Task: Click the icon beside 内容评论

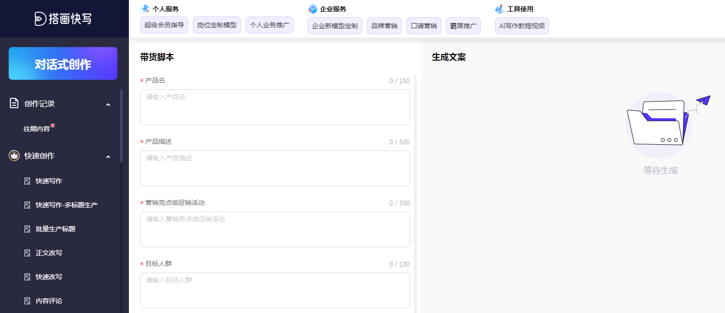Action: [27, 301]
